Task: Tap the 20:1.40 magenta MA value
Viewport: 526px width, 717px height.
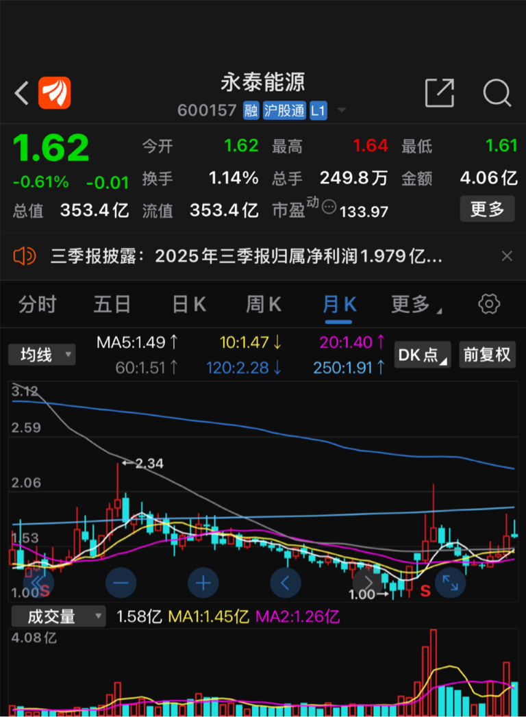Action: point(352,342)
